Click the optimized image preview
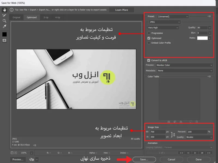Viewport: 218px width, 163px height. 76,79
